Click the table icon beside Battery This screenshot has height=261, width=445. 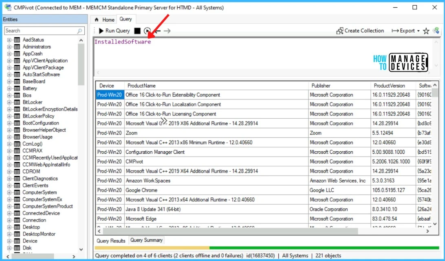17,88
